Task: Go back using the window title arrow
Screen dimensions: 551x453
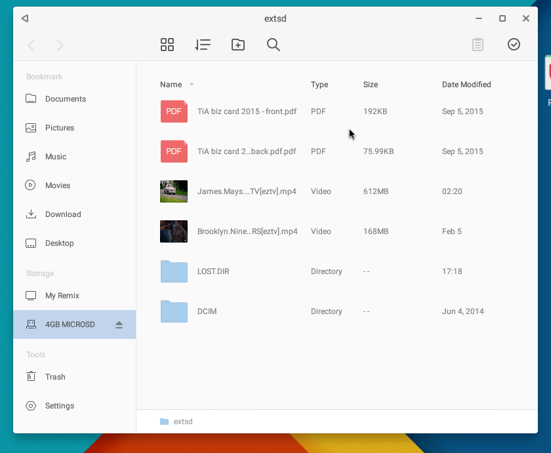Action: click(x=25, y=18)
